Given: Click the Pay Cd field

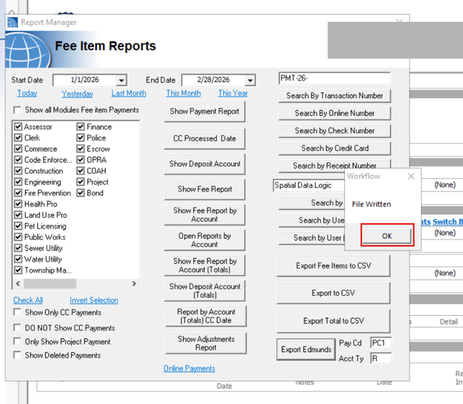Looking at the screenshot, I should pyautogui.click(x=380, y=343).
